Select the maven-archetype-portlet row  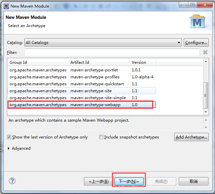click(82, 70)
